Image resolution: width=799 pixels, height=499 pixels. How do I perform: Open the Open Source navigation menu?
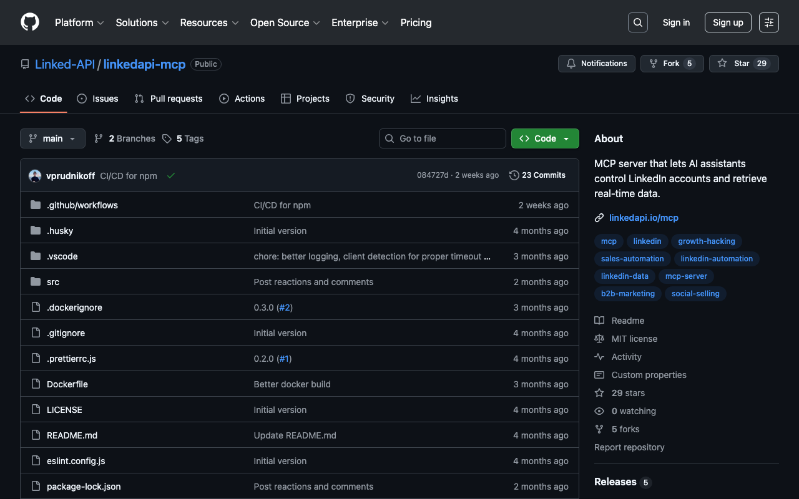pyautogui.click(x=285, y=22)
